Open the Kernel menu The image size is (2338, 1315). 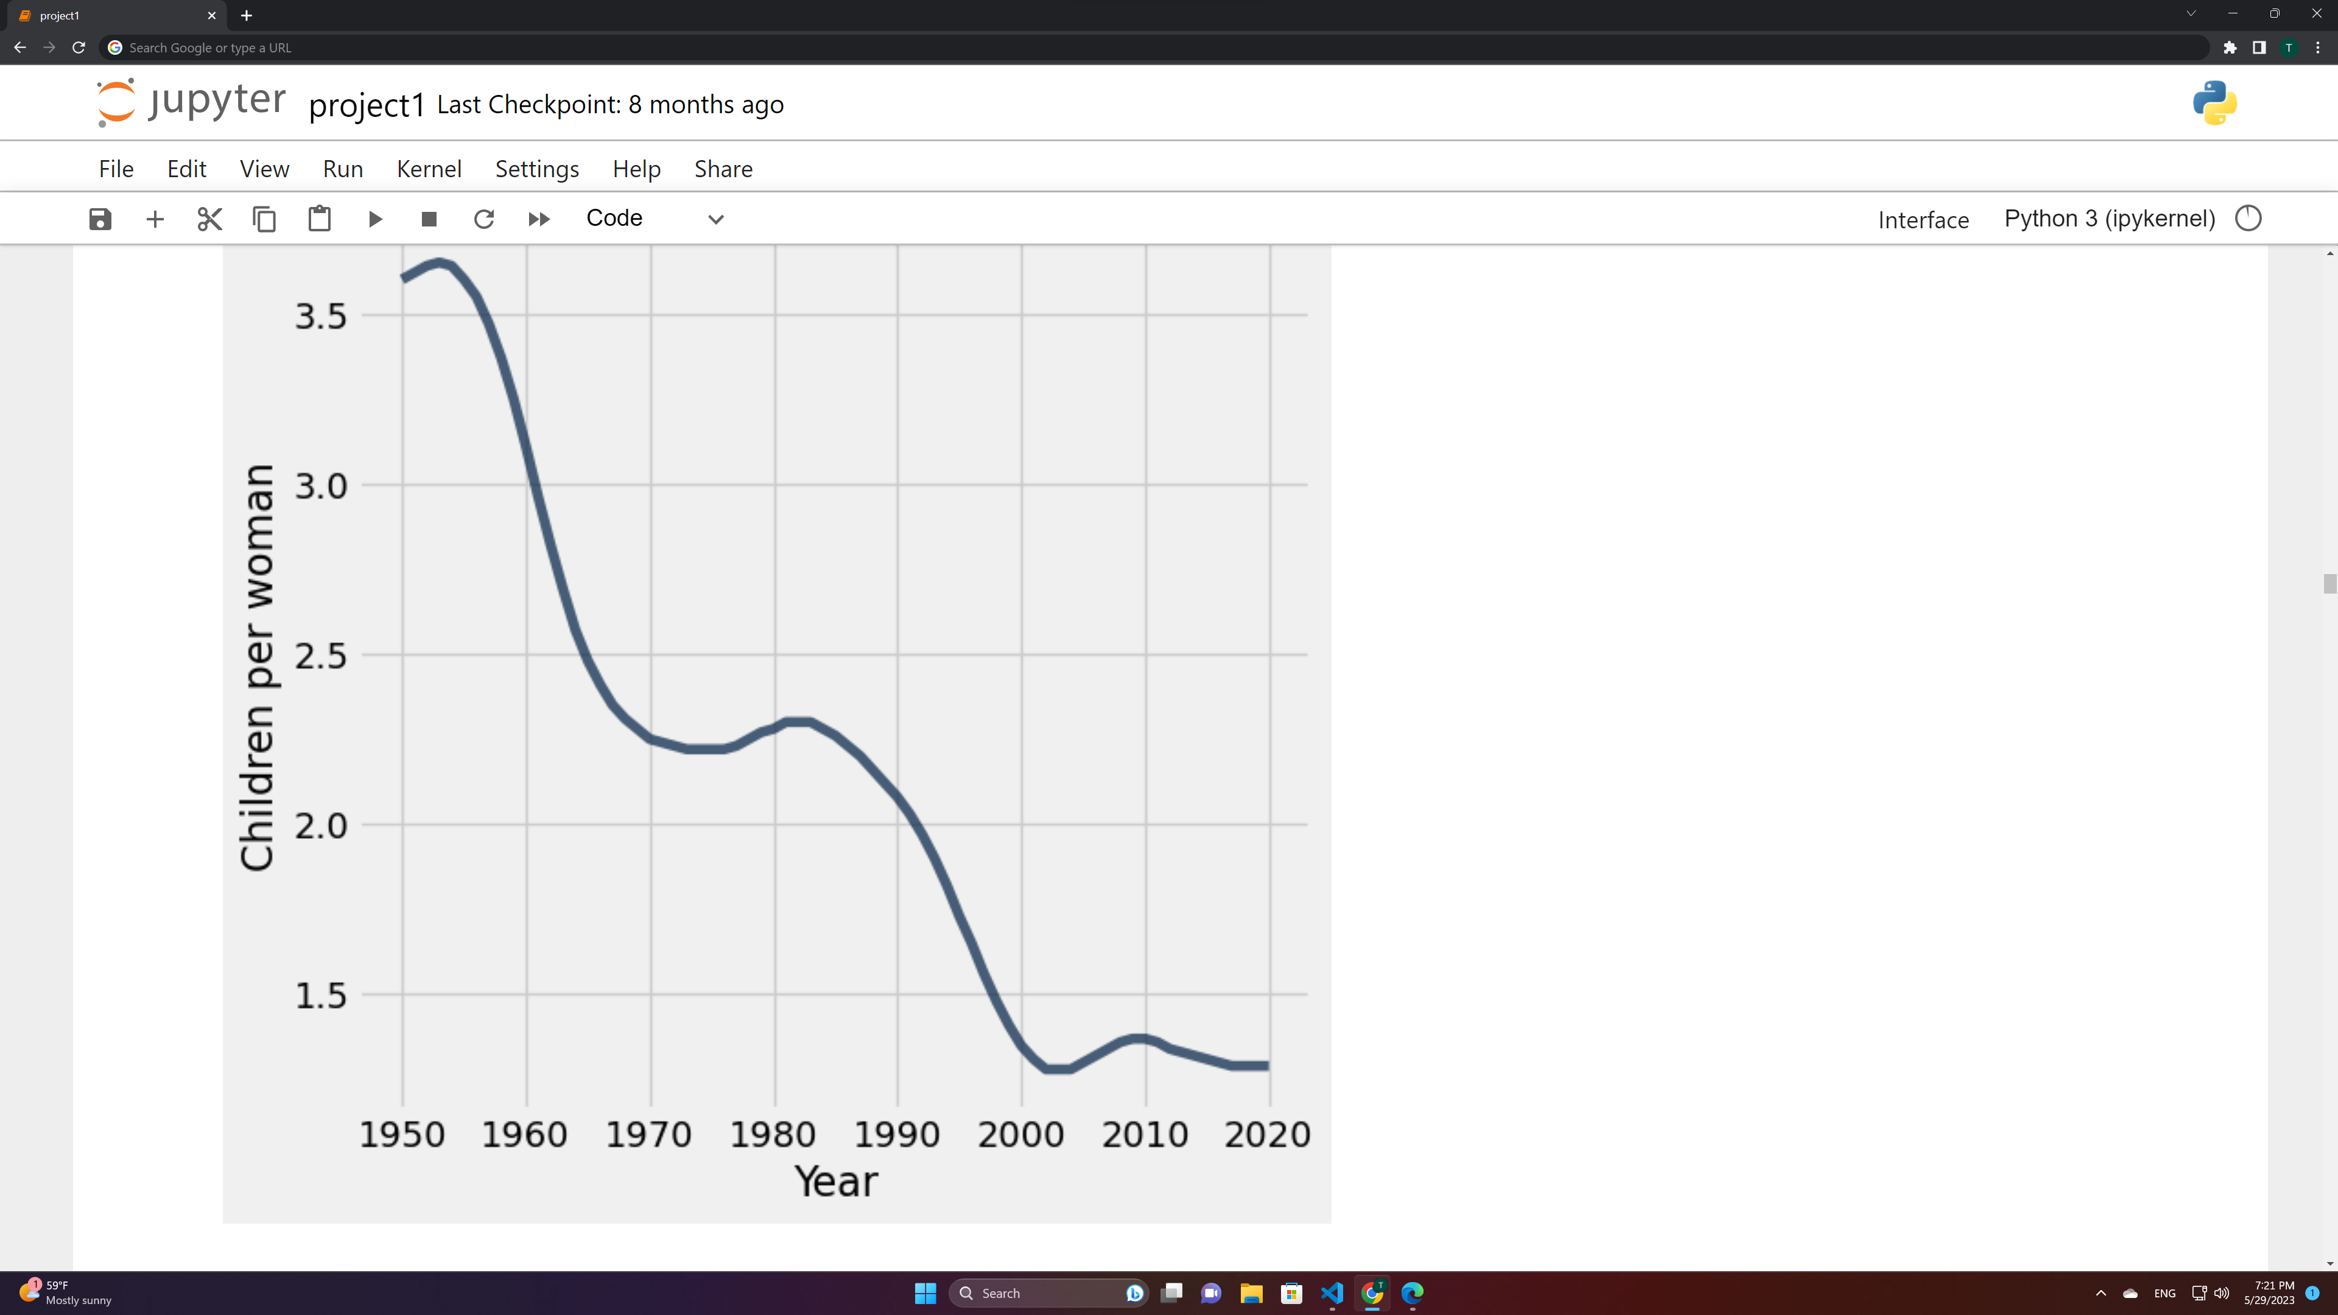[x=429, y=169]
